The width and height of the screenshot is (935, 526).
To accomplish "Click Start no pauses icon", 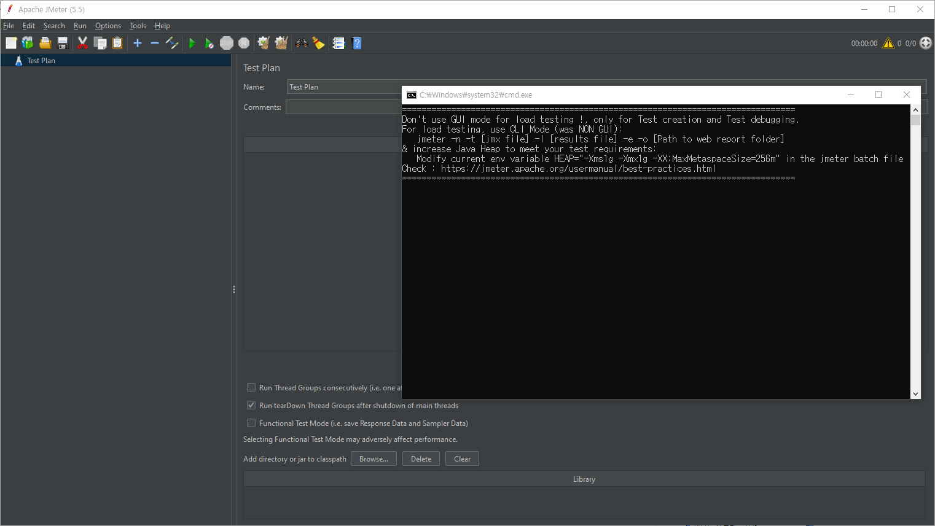I will [x=209, y=43].
